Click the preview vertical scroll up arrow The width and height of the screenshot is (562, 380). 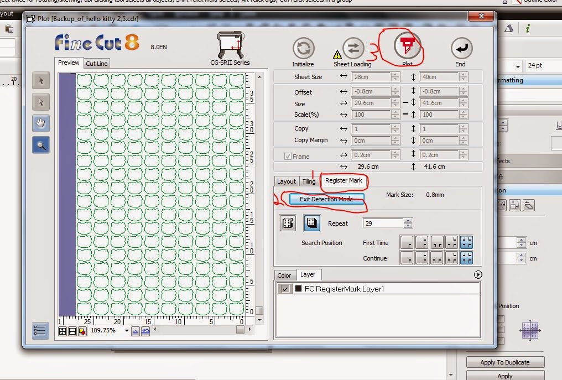coord(259,77)
